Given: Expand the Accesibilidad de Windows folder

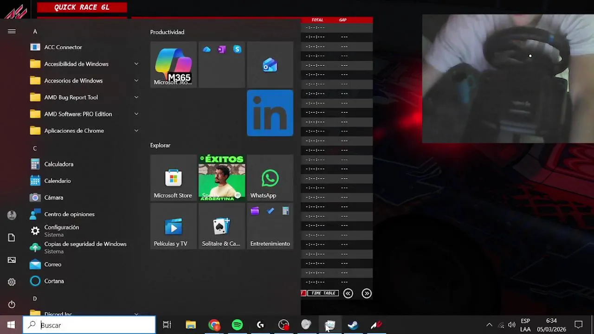Looking at the screenshot, I should coord(85,64).
